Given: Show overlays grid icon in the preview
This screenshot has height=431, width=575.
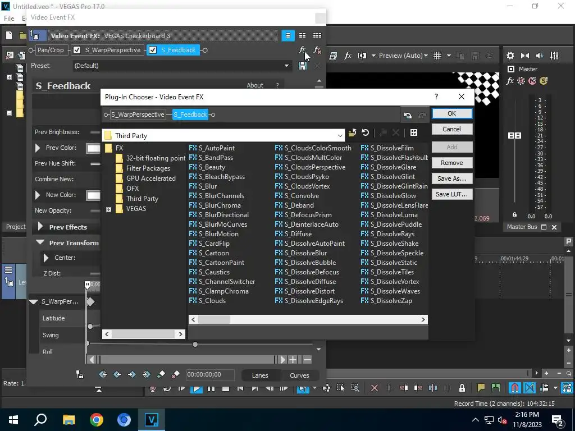Looking at the screenshot, I should click(437, 56).
